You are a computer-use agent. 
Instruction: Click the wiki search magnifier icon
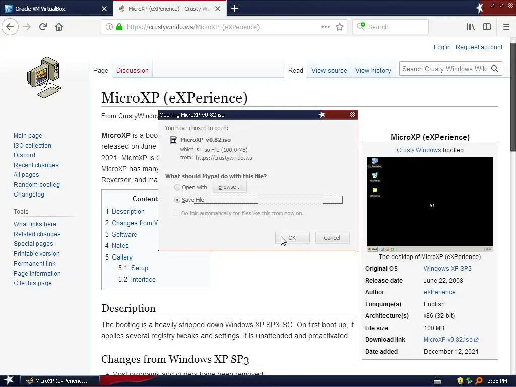click(495, 69)
